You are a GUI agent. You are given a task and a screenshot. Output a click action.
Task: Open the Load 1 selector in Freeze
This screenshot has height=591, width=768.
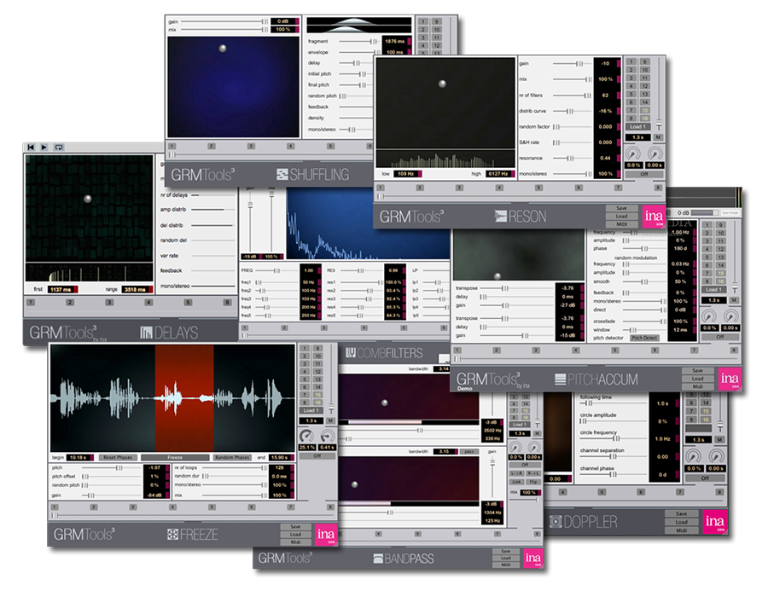point(311,410)
